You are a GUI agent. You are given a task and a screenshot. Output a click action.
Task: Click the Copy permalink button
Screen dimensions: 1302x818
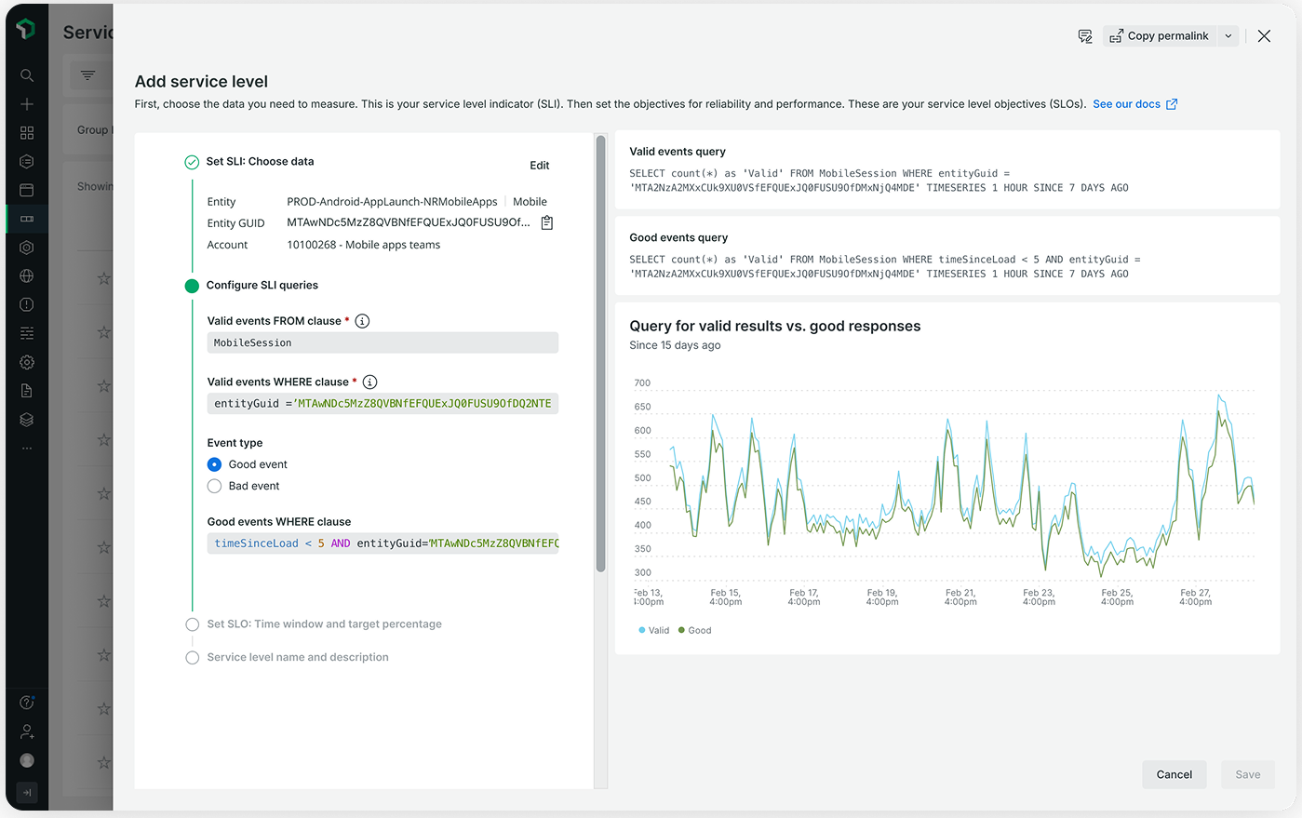(1160, 36)
